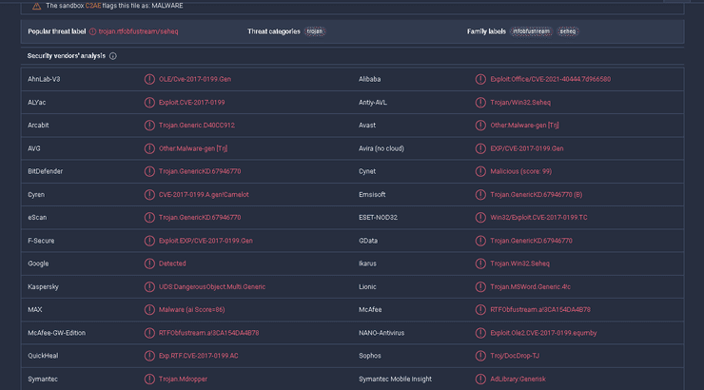Click the alert icon next to Popular threat label
Image resolution: width=704 pixels, height=390 pixels.
[92, 31]
